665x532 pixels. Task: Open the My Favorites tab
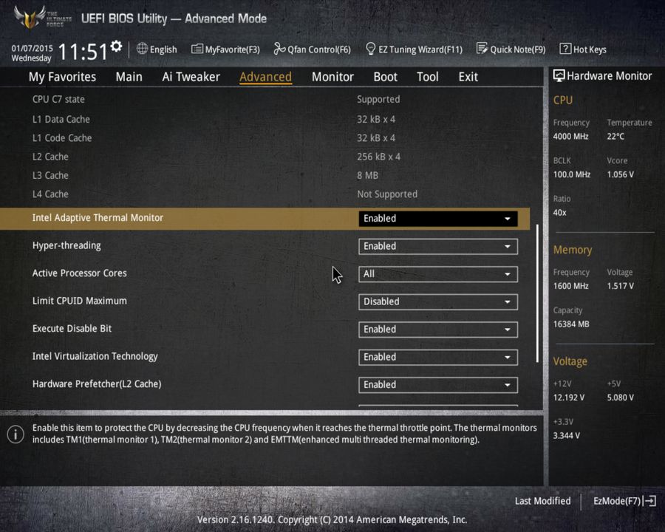pos(62,77)
